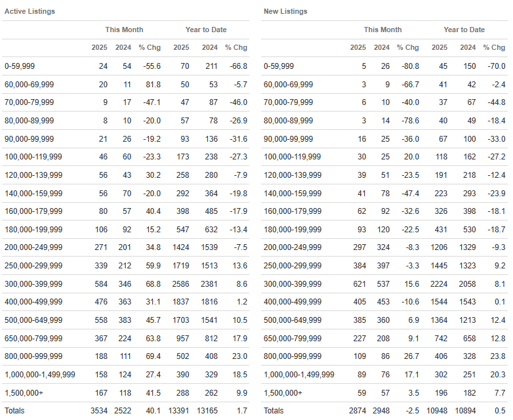Screen dimensions: 513x420
Task: Click the 13391 year-to-date total value
Action: 178,411
